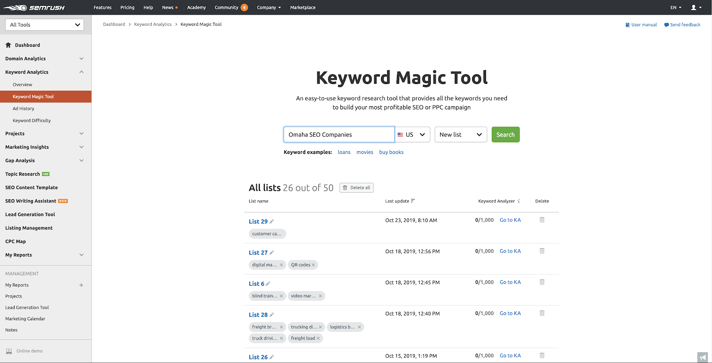The image size is (712, 363).
Task: Open Keyword Difficulty in sidebar
Action: click(32, 121)
